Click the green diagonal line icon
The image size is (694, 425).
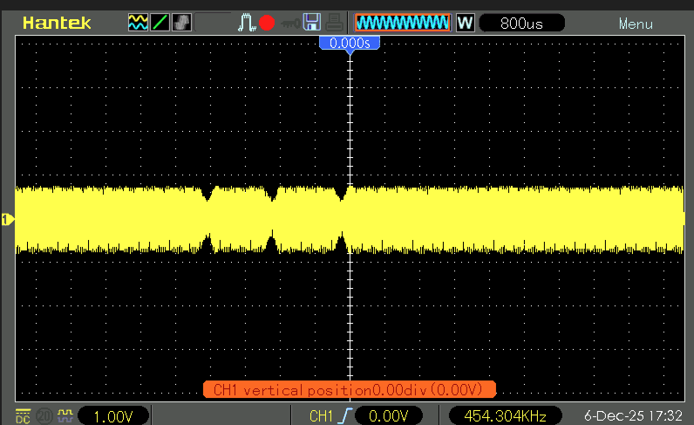tap(160, 23)
